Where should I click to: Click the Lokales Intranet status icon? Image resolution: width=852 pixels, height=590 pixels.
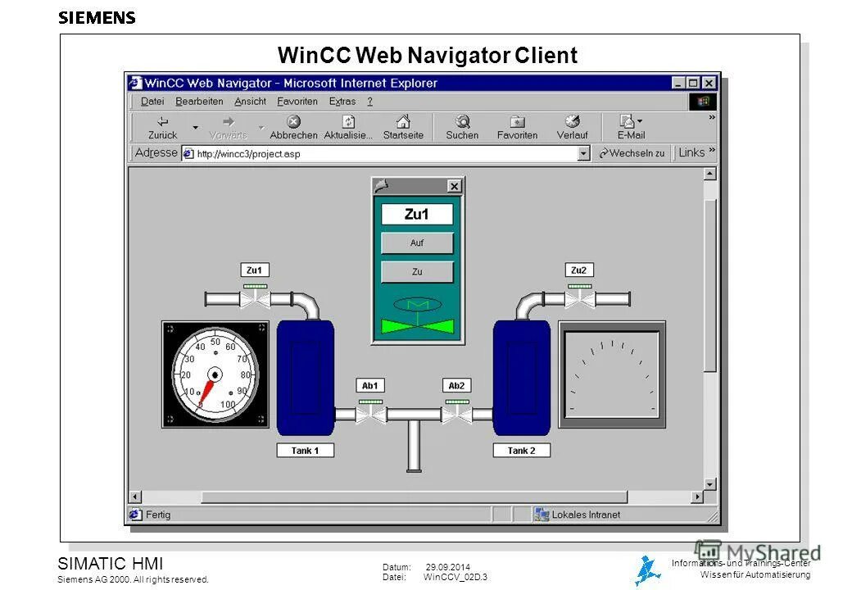tap(541, 514)
